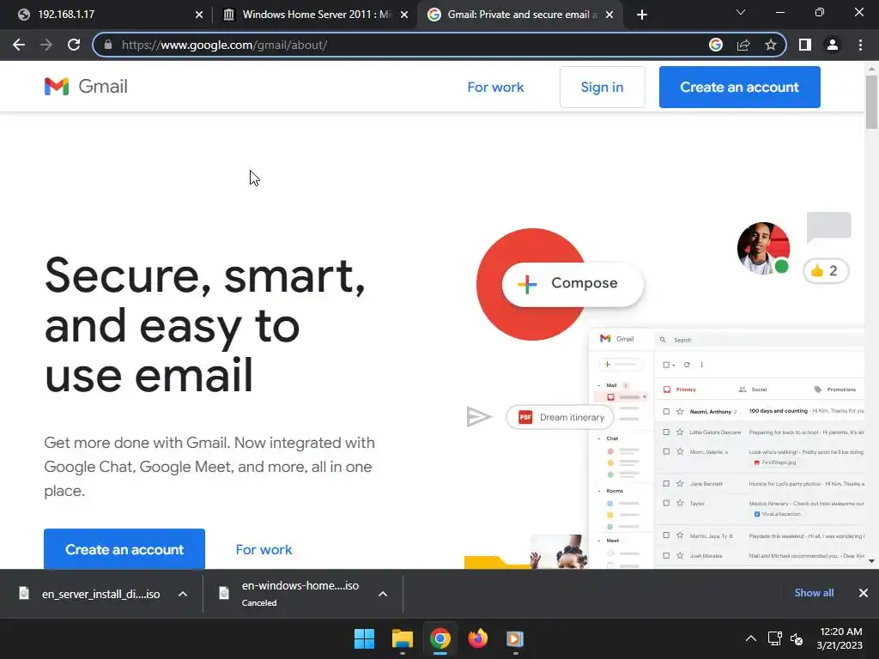Open the Windows Start menu
The image size is (879, 659).
tap(364, 638)
